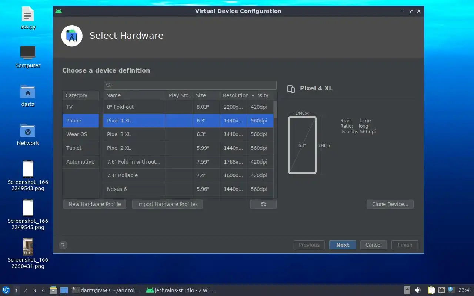This screenshot has width=474, height=296.
Task: Open Screenshot_1662249545.png on desktop
Action: point(28,215)
